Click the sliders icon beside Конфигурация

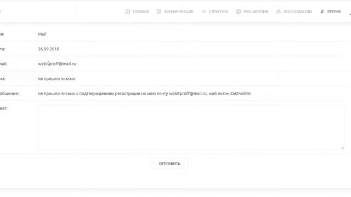(x=159, y=11)
